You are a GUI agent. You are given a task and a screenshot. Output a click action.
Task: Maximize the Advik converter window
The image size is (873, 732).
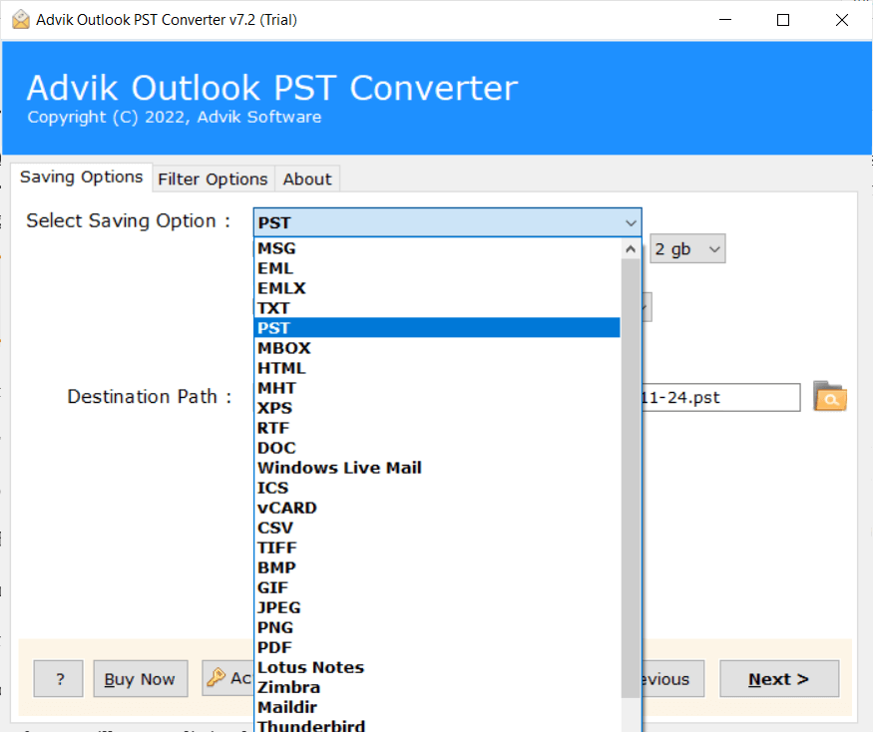(783, 20)
